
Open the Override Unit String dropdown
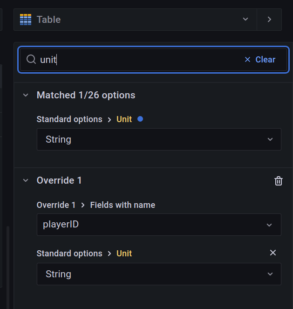pos(159,274)
